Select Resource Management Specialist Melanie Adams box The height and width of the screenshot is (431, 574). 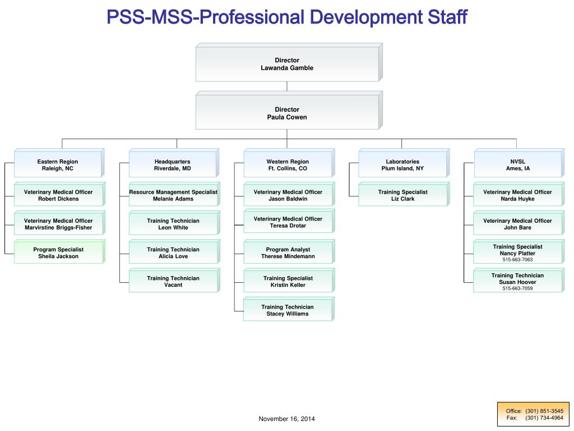pyautogui.click(x=174, y=194)
